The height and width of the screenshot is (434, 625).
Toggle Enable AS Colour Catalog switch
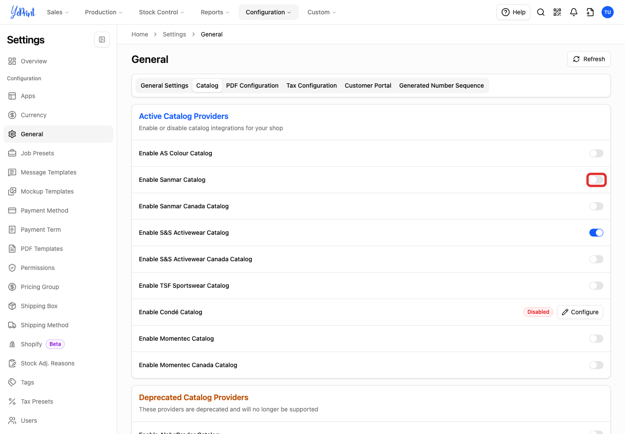(x=596, y=153)
